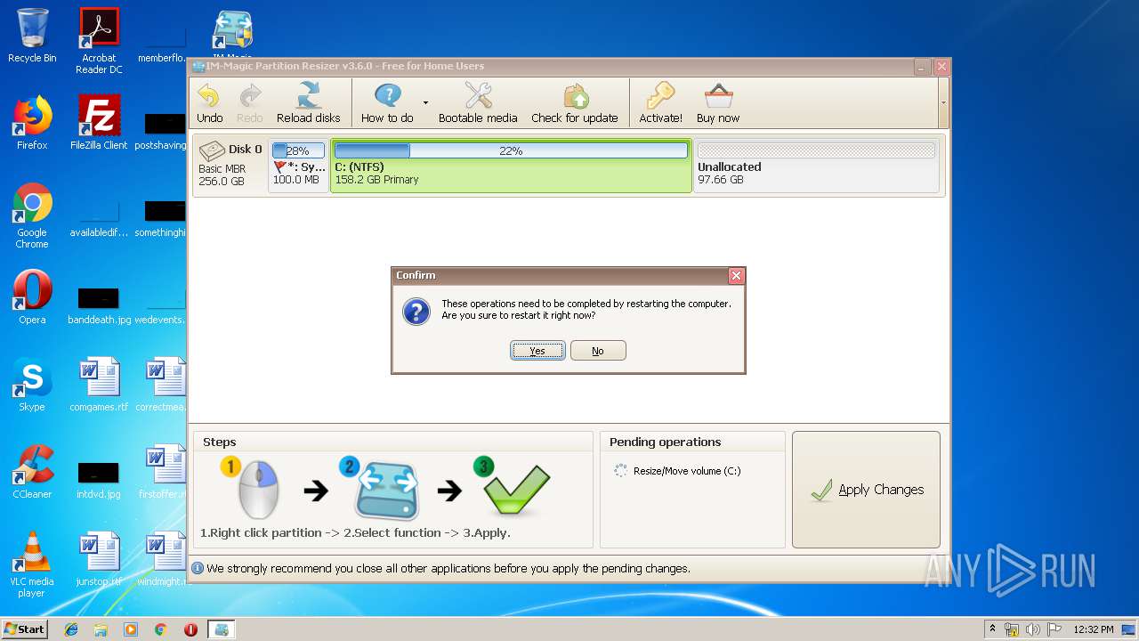Open Google Chrome desktop shortcut
The image size is (1139, 641).
pos(32,215)
